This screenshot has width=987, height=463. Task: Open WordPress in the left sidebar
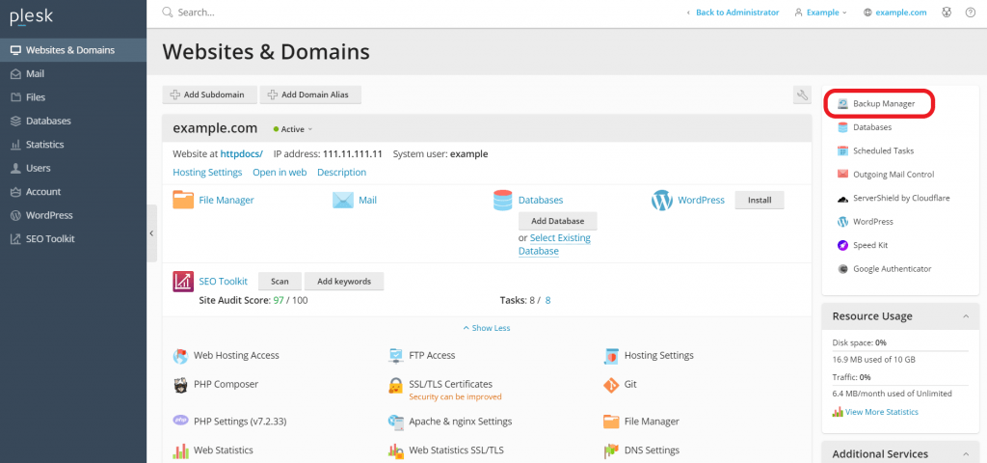click(x=73, y=215)
